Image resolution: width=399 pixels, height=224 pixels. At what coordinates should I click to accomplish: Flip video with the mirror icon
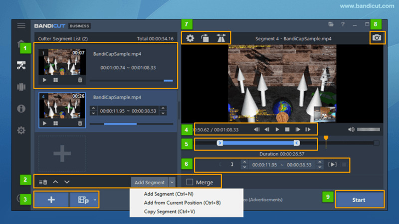click(221, 38)
